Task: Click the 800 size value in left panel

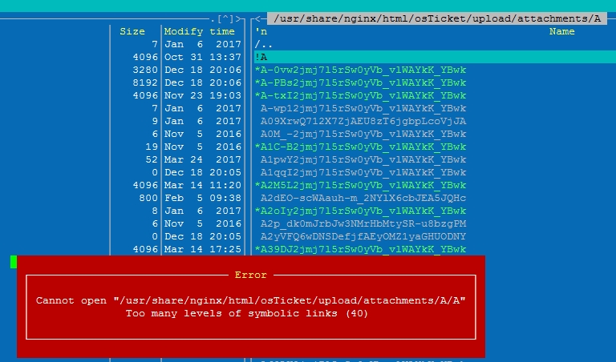Action: pyautogui.click(x=148, y=198)
